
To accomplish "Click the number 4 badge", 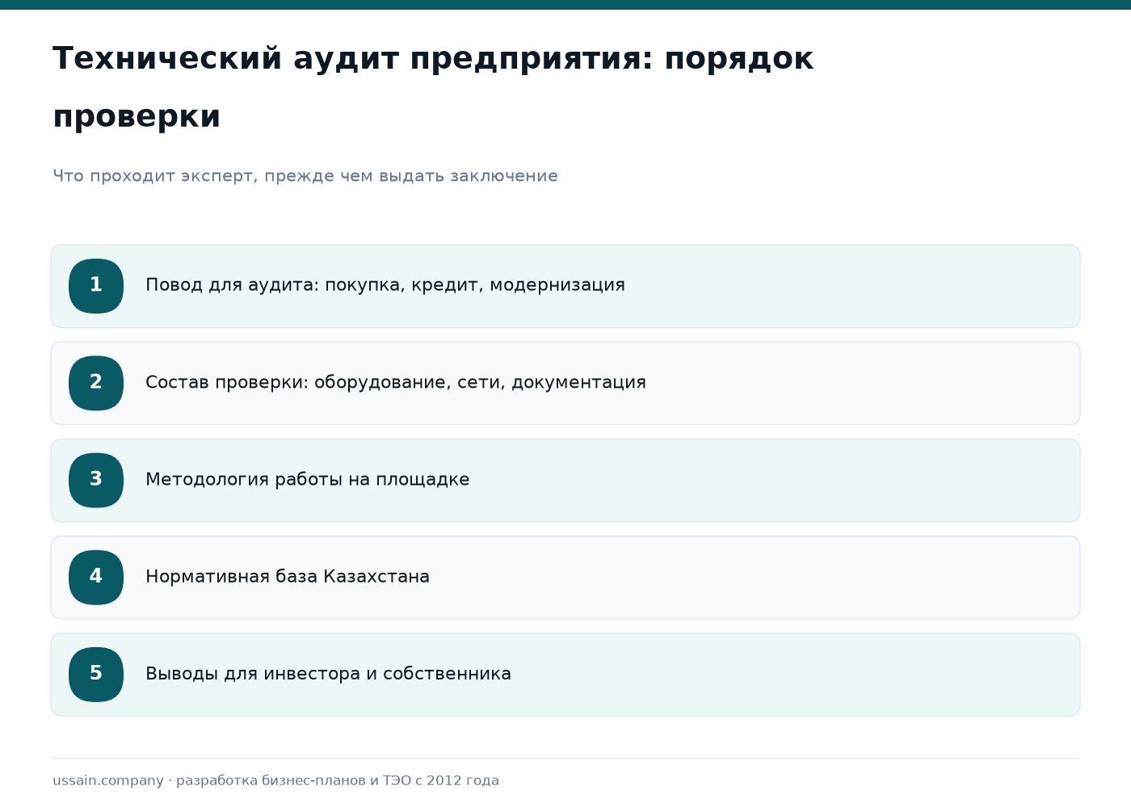I will pos(96,577).
